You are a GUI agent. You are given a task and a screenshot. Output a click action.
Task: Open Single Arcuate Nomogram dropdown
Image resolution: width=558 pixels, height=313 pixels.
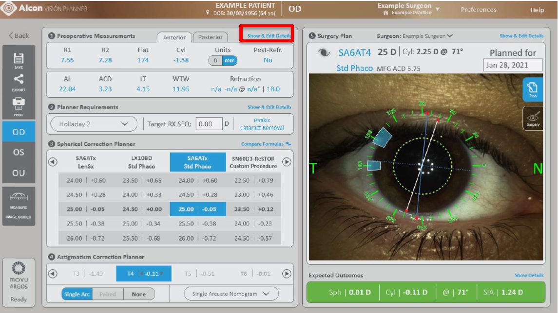(231, 294)
